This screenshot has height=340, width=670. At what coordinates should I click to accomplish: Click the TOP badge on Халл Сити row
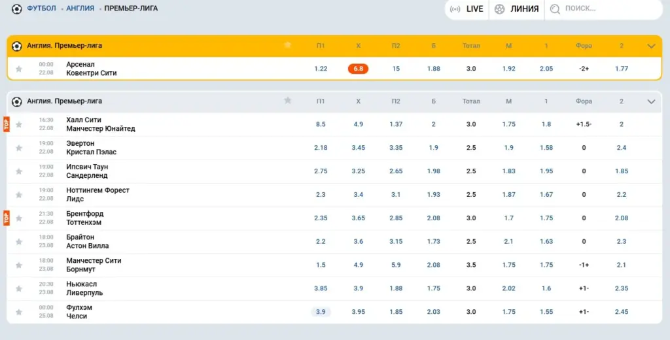[x=7, y=124]
